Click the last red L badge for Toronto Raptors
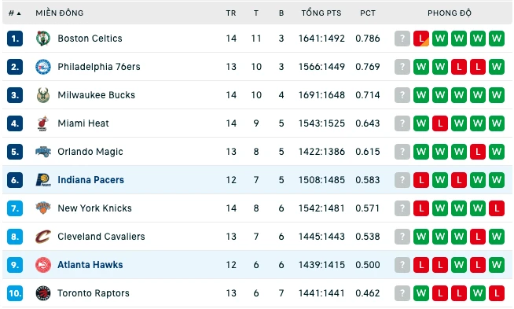This screenshot has height=309, width=514. coord(497,293)
